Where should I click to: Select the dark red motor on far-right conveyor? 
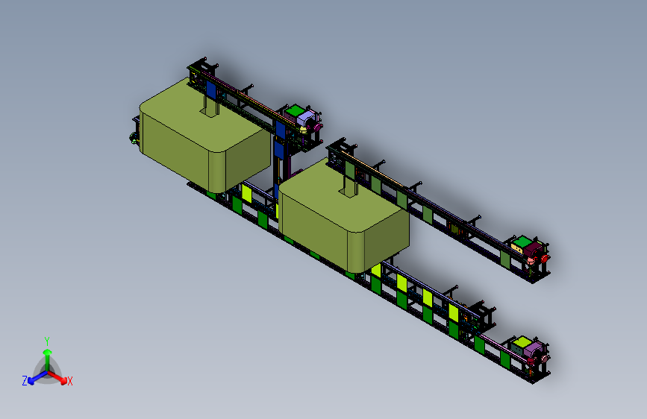click(x=533, y=249)
